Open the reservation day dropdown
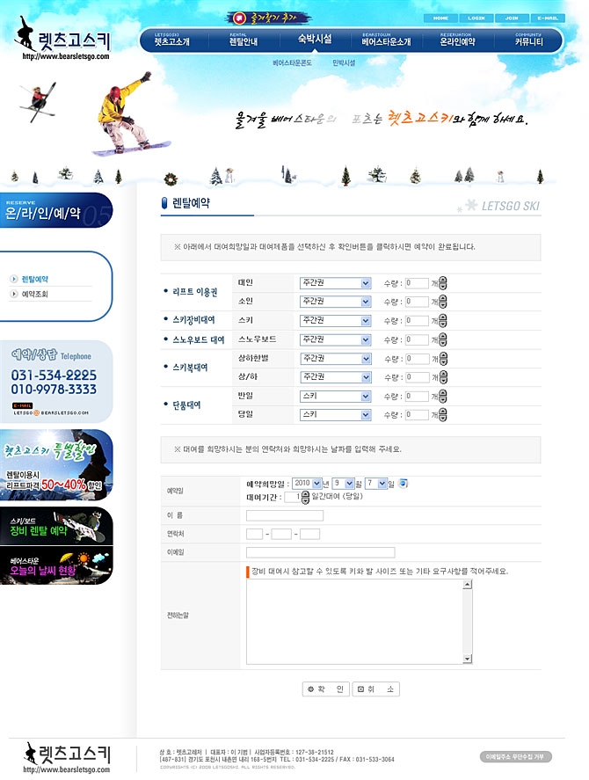The height and width of the screenshot is (780, 589). (x=376, y=483)
